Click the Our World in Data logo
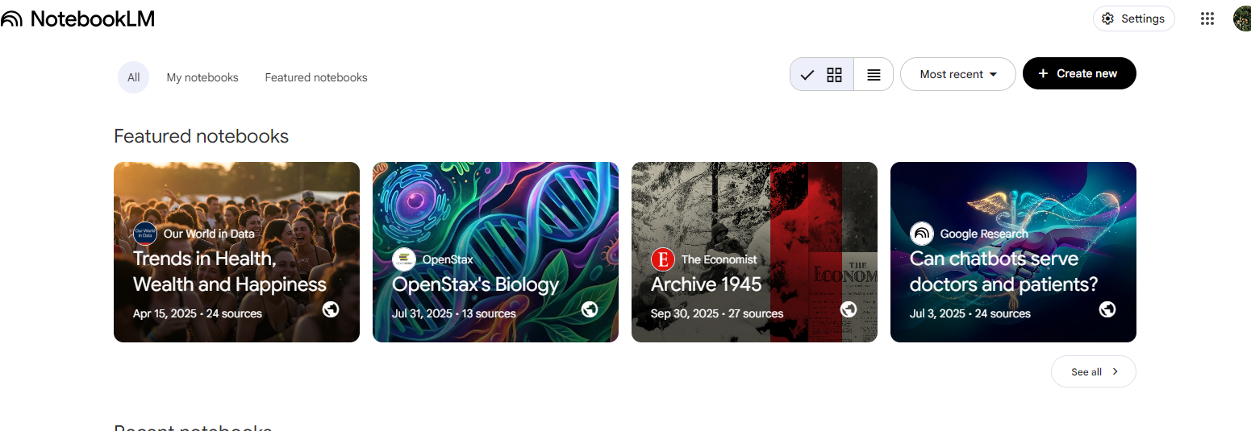Image resolution: width=1251 pixels, height=431 pixels. click(x=145, y=234)
